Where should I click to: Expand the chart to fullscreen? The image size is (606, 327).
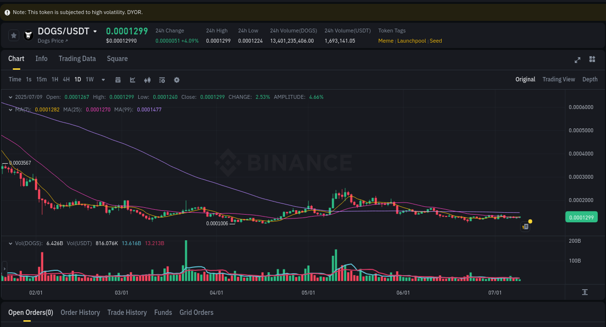coord(577,60)
